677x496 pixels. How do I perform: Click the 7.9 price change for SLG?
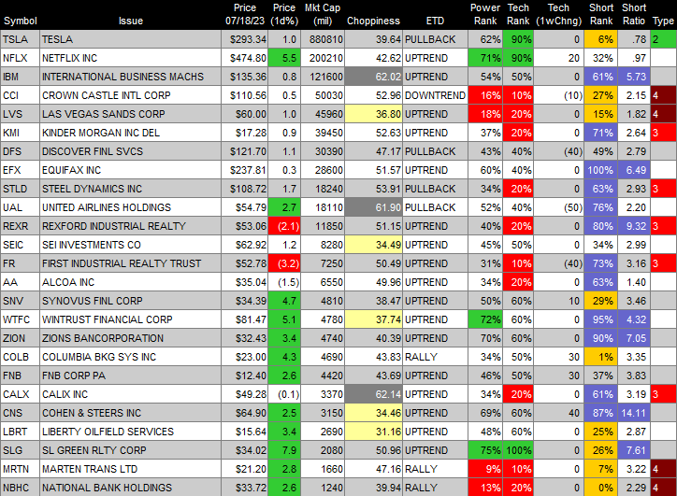click(x=284, y=450)
